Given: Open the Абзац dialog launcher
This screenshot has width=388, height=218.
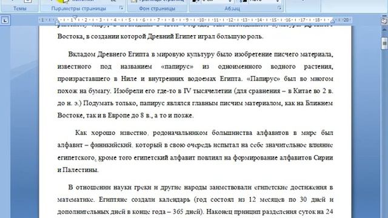Looking at the screenshot, I should click(x=279, y=8).
